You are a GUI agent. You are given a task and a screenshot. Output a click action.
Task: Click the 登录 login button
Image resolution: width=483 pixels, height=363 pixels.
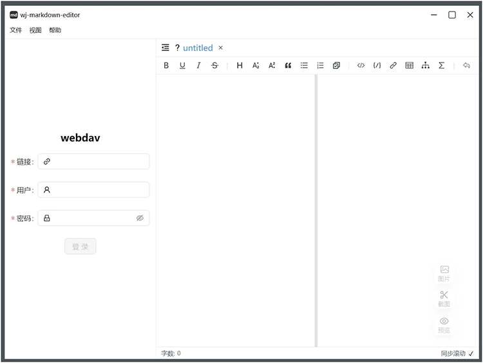[x=80, y=246]
